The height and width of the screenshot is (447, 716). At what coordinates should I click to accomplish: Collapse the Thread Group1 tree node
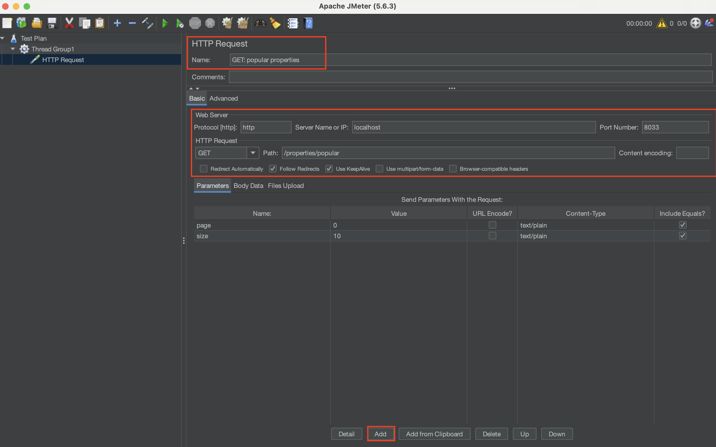(13, 49)
